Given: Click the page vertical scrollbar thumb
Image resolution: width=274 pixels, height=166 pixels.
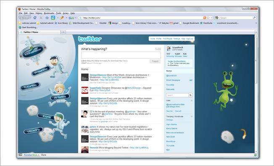Looking at the screenshot, I should pos(256,60).
